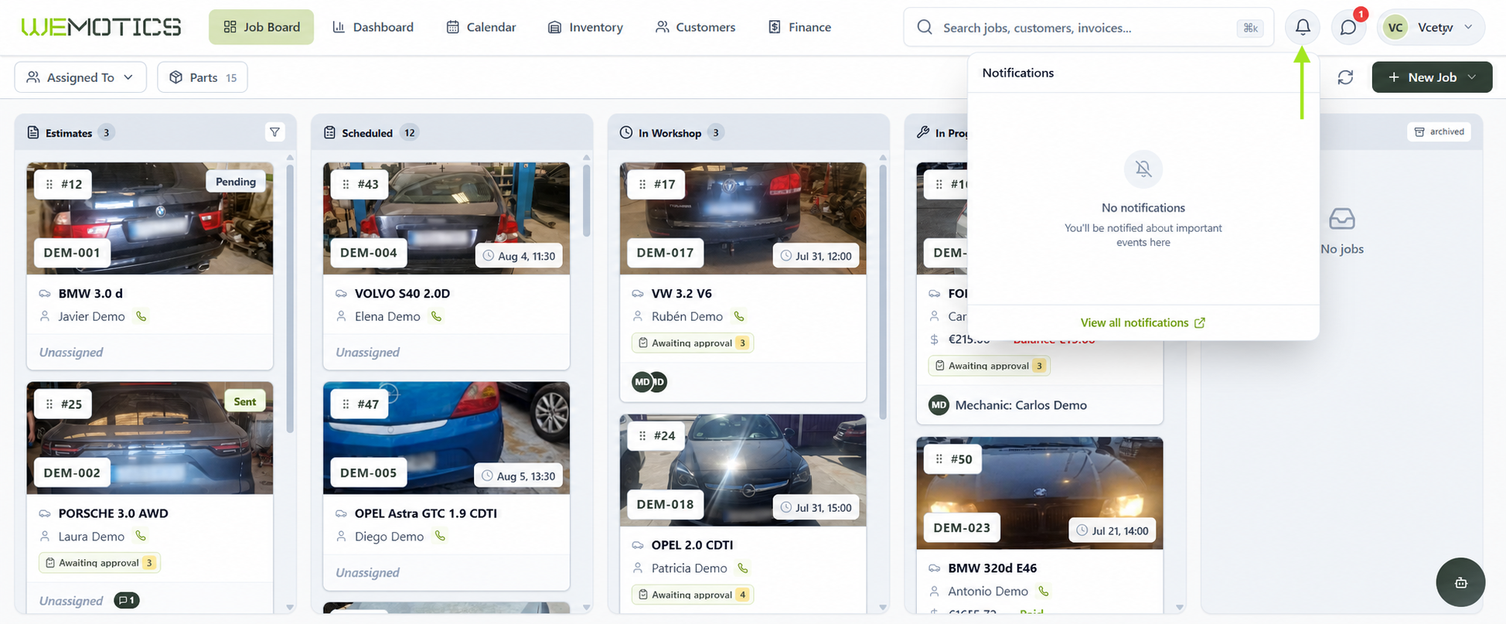Open the Dashboard tab
Screen dimensions: 1506x624
click(373, 27)
